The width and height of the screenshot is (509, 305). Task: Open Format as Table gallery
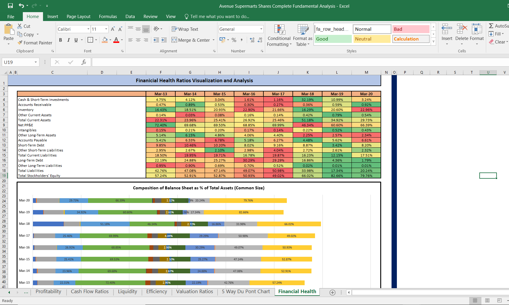pos(303,35)
